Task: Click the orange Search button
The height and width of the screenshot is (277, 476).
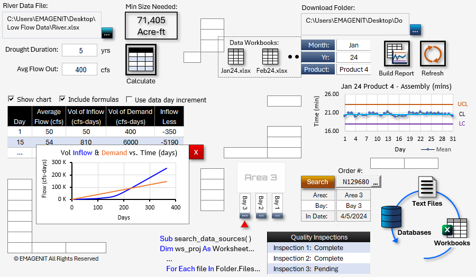Action: pyautogui.click(x=317, y=182)
